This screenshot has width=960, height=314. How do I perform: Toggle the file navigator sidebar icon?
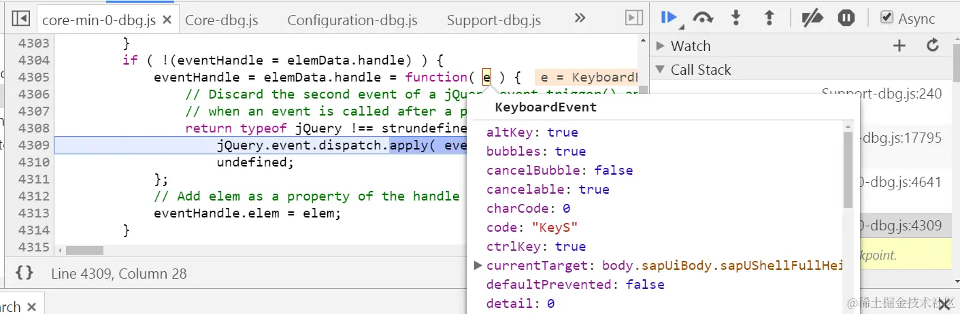pos(20,18)
